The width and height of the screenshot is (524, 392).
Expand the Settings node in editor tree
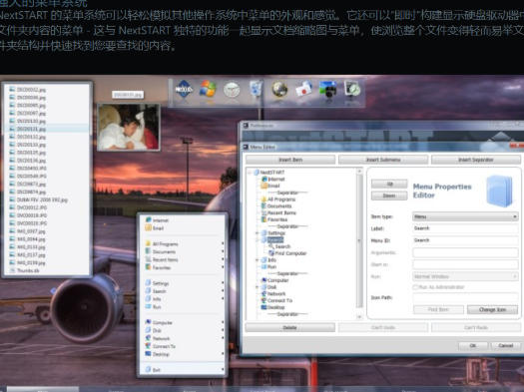click(x=257, y=232)
